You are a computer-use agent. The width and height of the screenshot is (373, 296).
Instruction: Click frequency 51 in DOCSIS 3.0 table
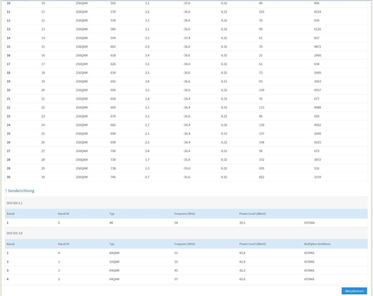176,253
